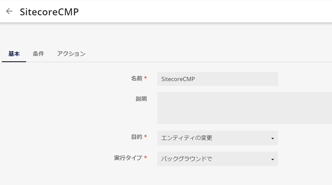Screen dimensions: 332x185
Task: Focus the empty 説明 text area
Action: pos(244,108)
